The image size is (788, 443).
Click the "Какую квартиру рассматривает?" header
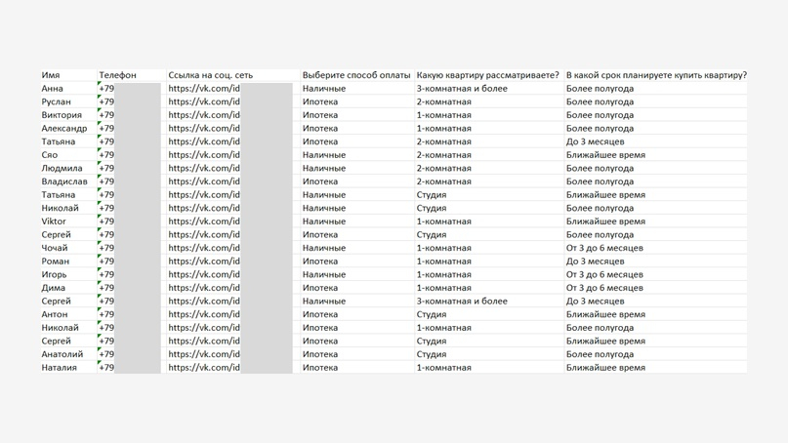click(x=487, y=75)
